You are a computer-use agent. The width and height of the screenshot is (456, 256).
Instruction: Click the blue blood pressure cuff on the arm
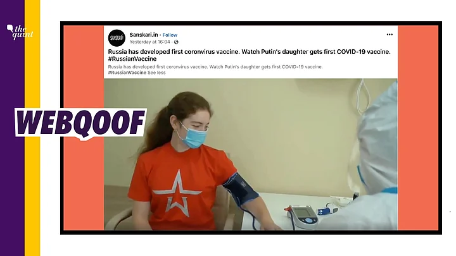(x=240, y=189)
